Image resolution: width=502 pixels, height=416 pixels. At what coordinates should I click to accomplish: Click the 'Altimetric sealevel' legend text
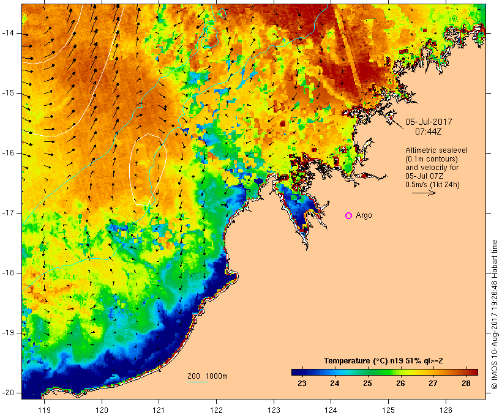coord(436,150)
